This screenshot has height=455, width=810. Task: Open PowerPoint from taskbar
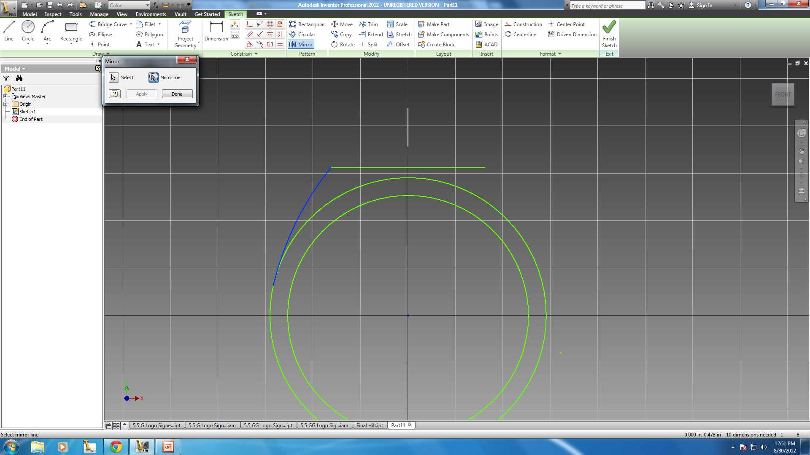(x=168, y=447)
